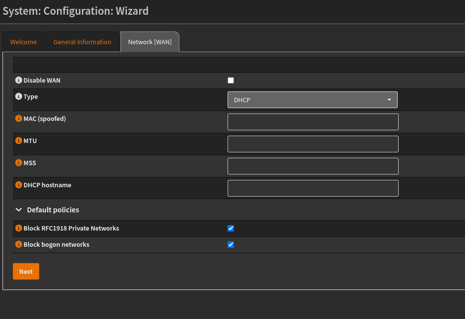
Task: Collapse the Default policies section
Action: [x=19, y=210]
